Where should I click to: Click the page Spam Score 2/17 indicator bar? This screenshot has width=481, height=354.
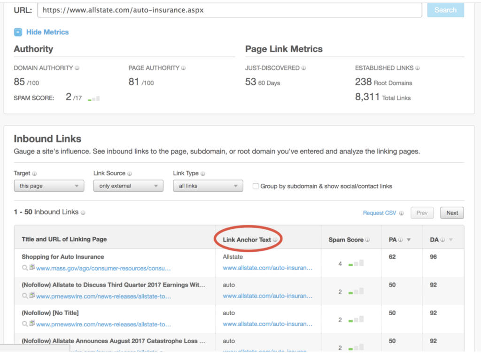click(93, 99)
